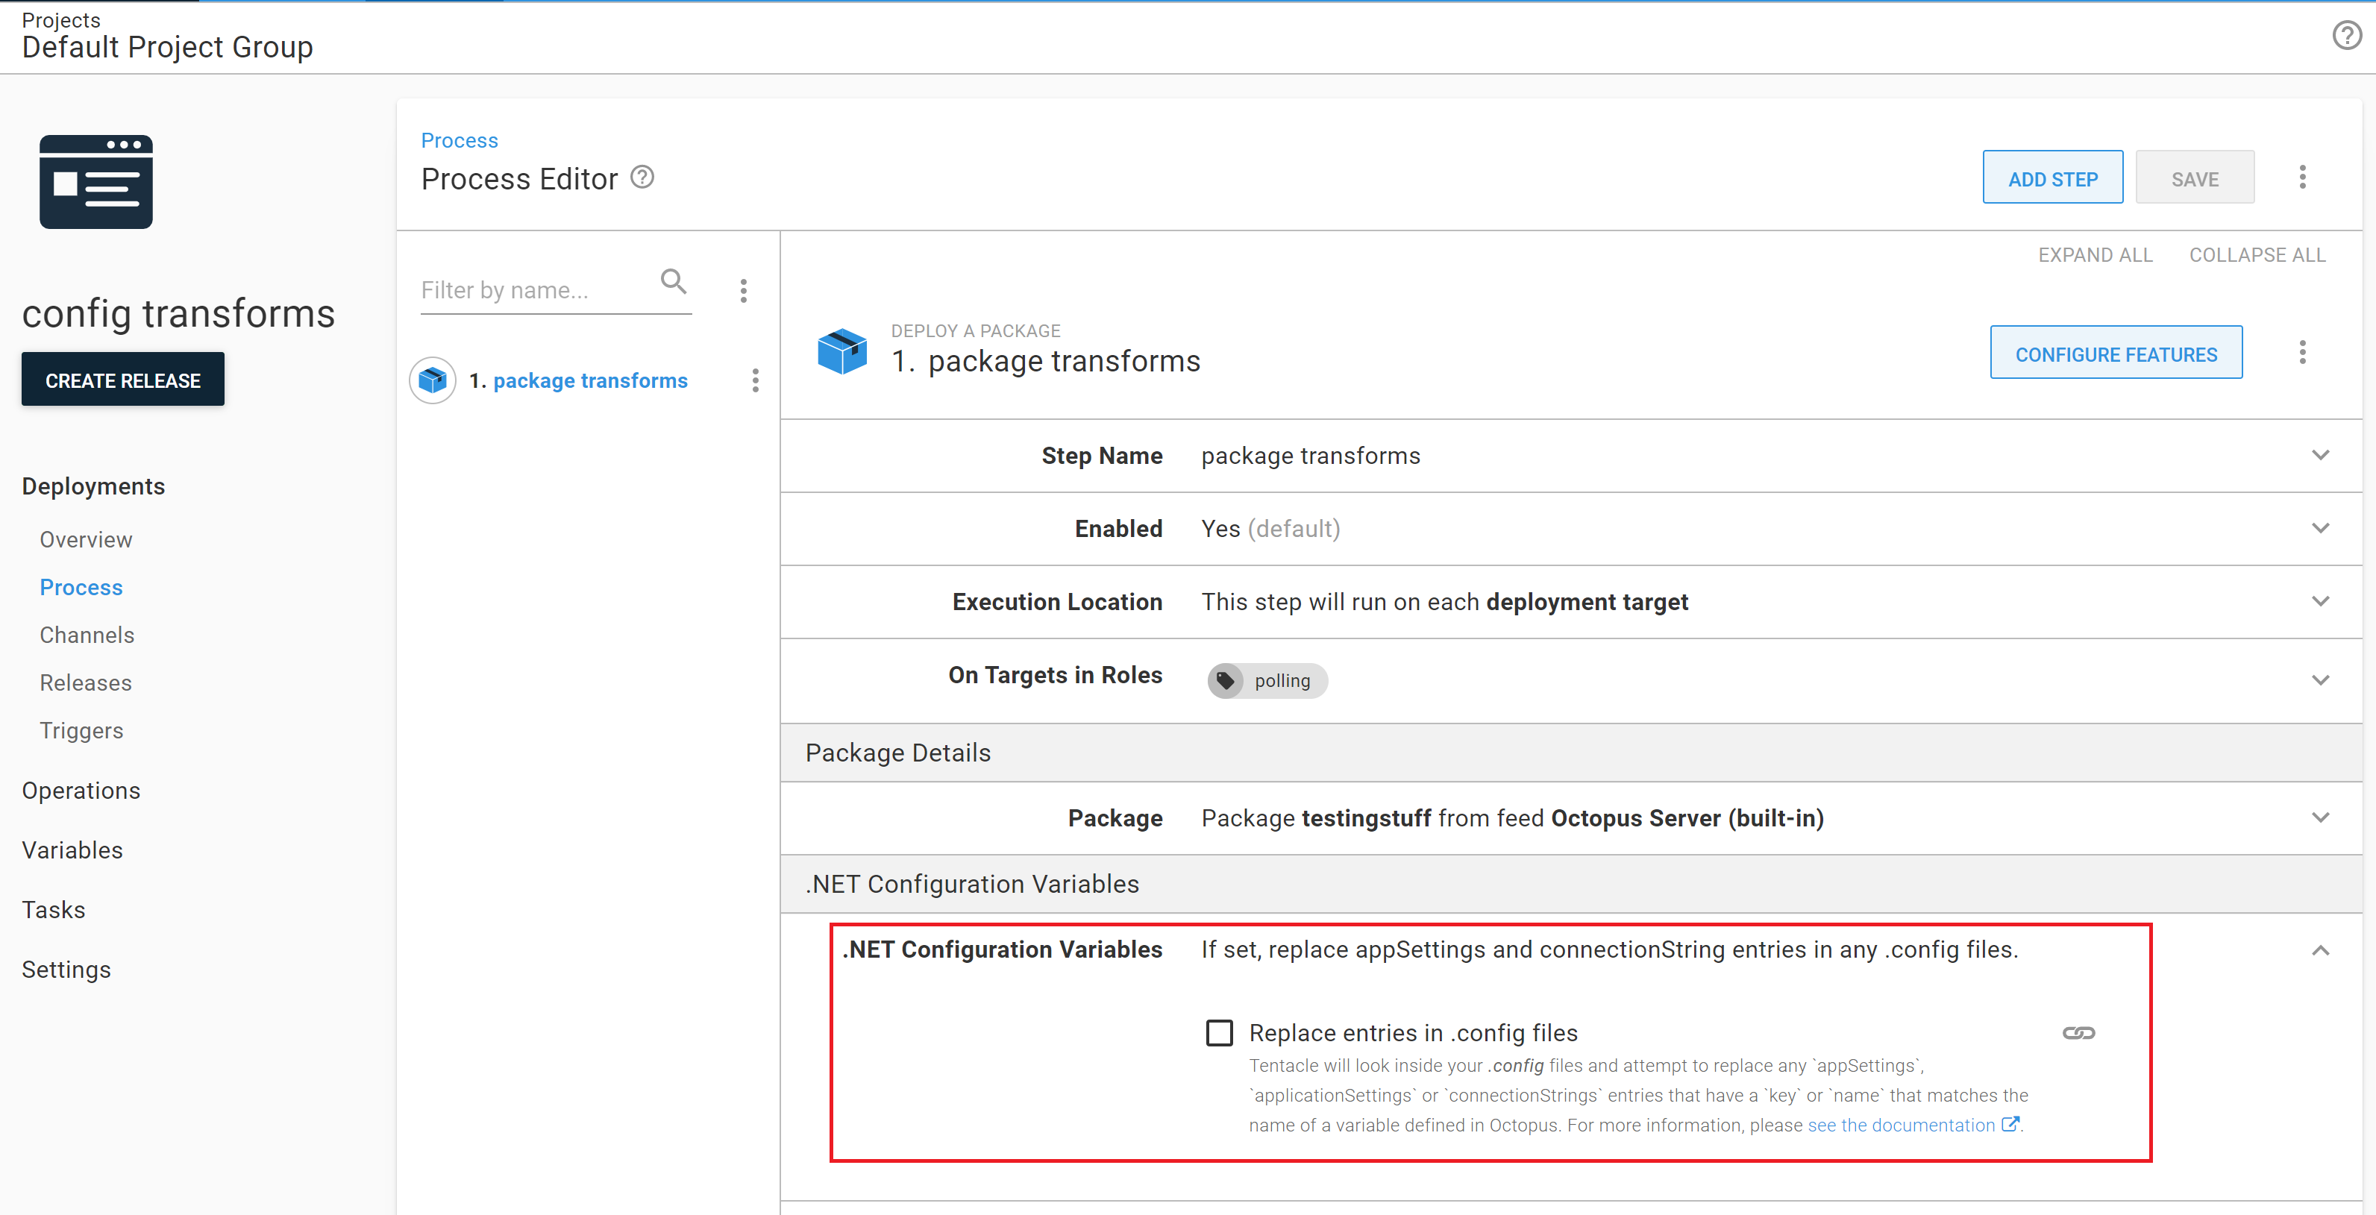The image size is (2376, 1215).
Task: Click the package icon of step 1 in list
Action: click(433, 380)
